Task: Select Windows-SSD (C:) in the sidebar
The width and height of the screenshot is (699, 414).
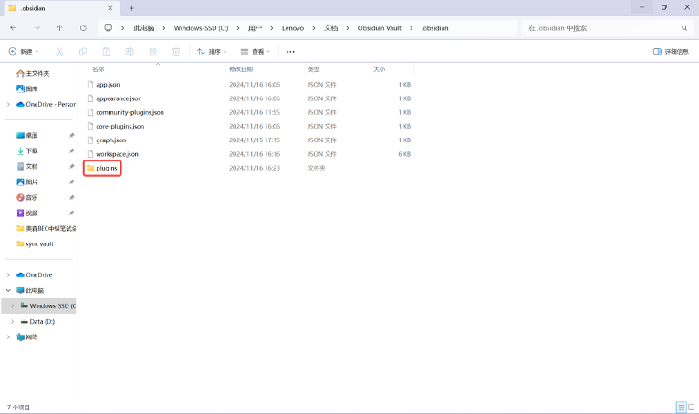Action: click(48, 305)
